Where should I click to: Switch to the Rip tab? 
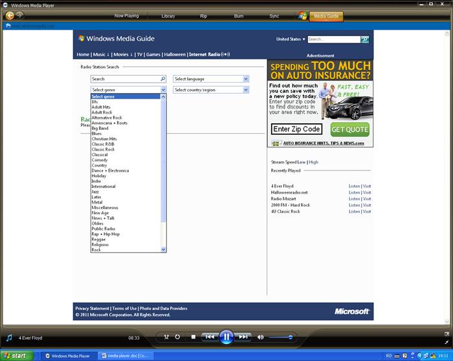click(204, 16)
